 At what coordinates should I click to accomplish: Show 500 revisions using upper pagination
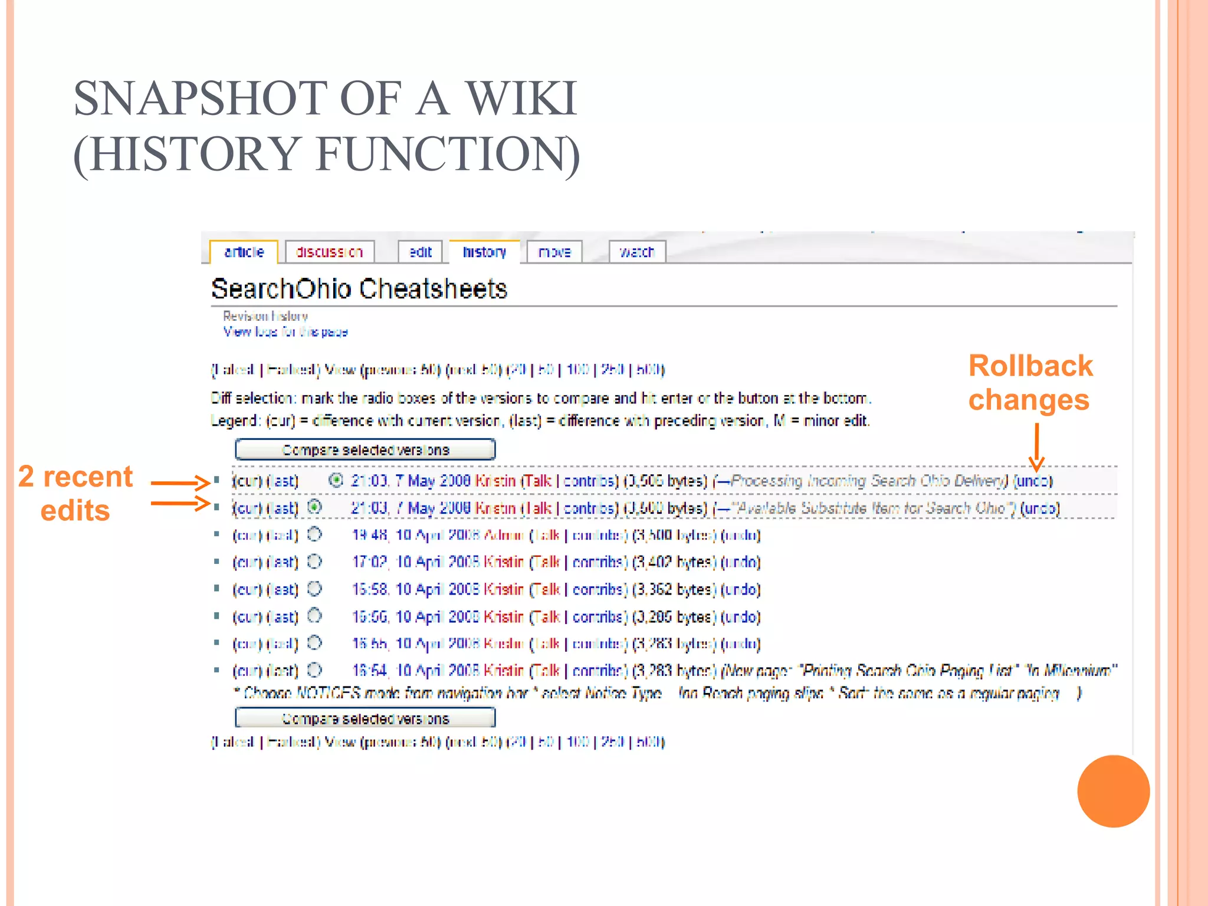tap(648, 370)
